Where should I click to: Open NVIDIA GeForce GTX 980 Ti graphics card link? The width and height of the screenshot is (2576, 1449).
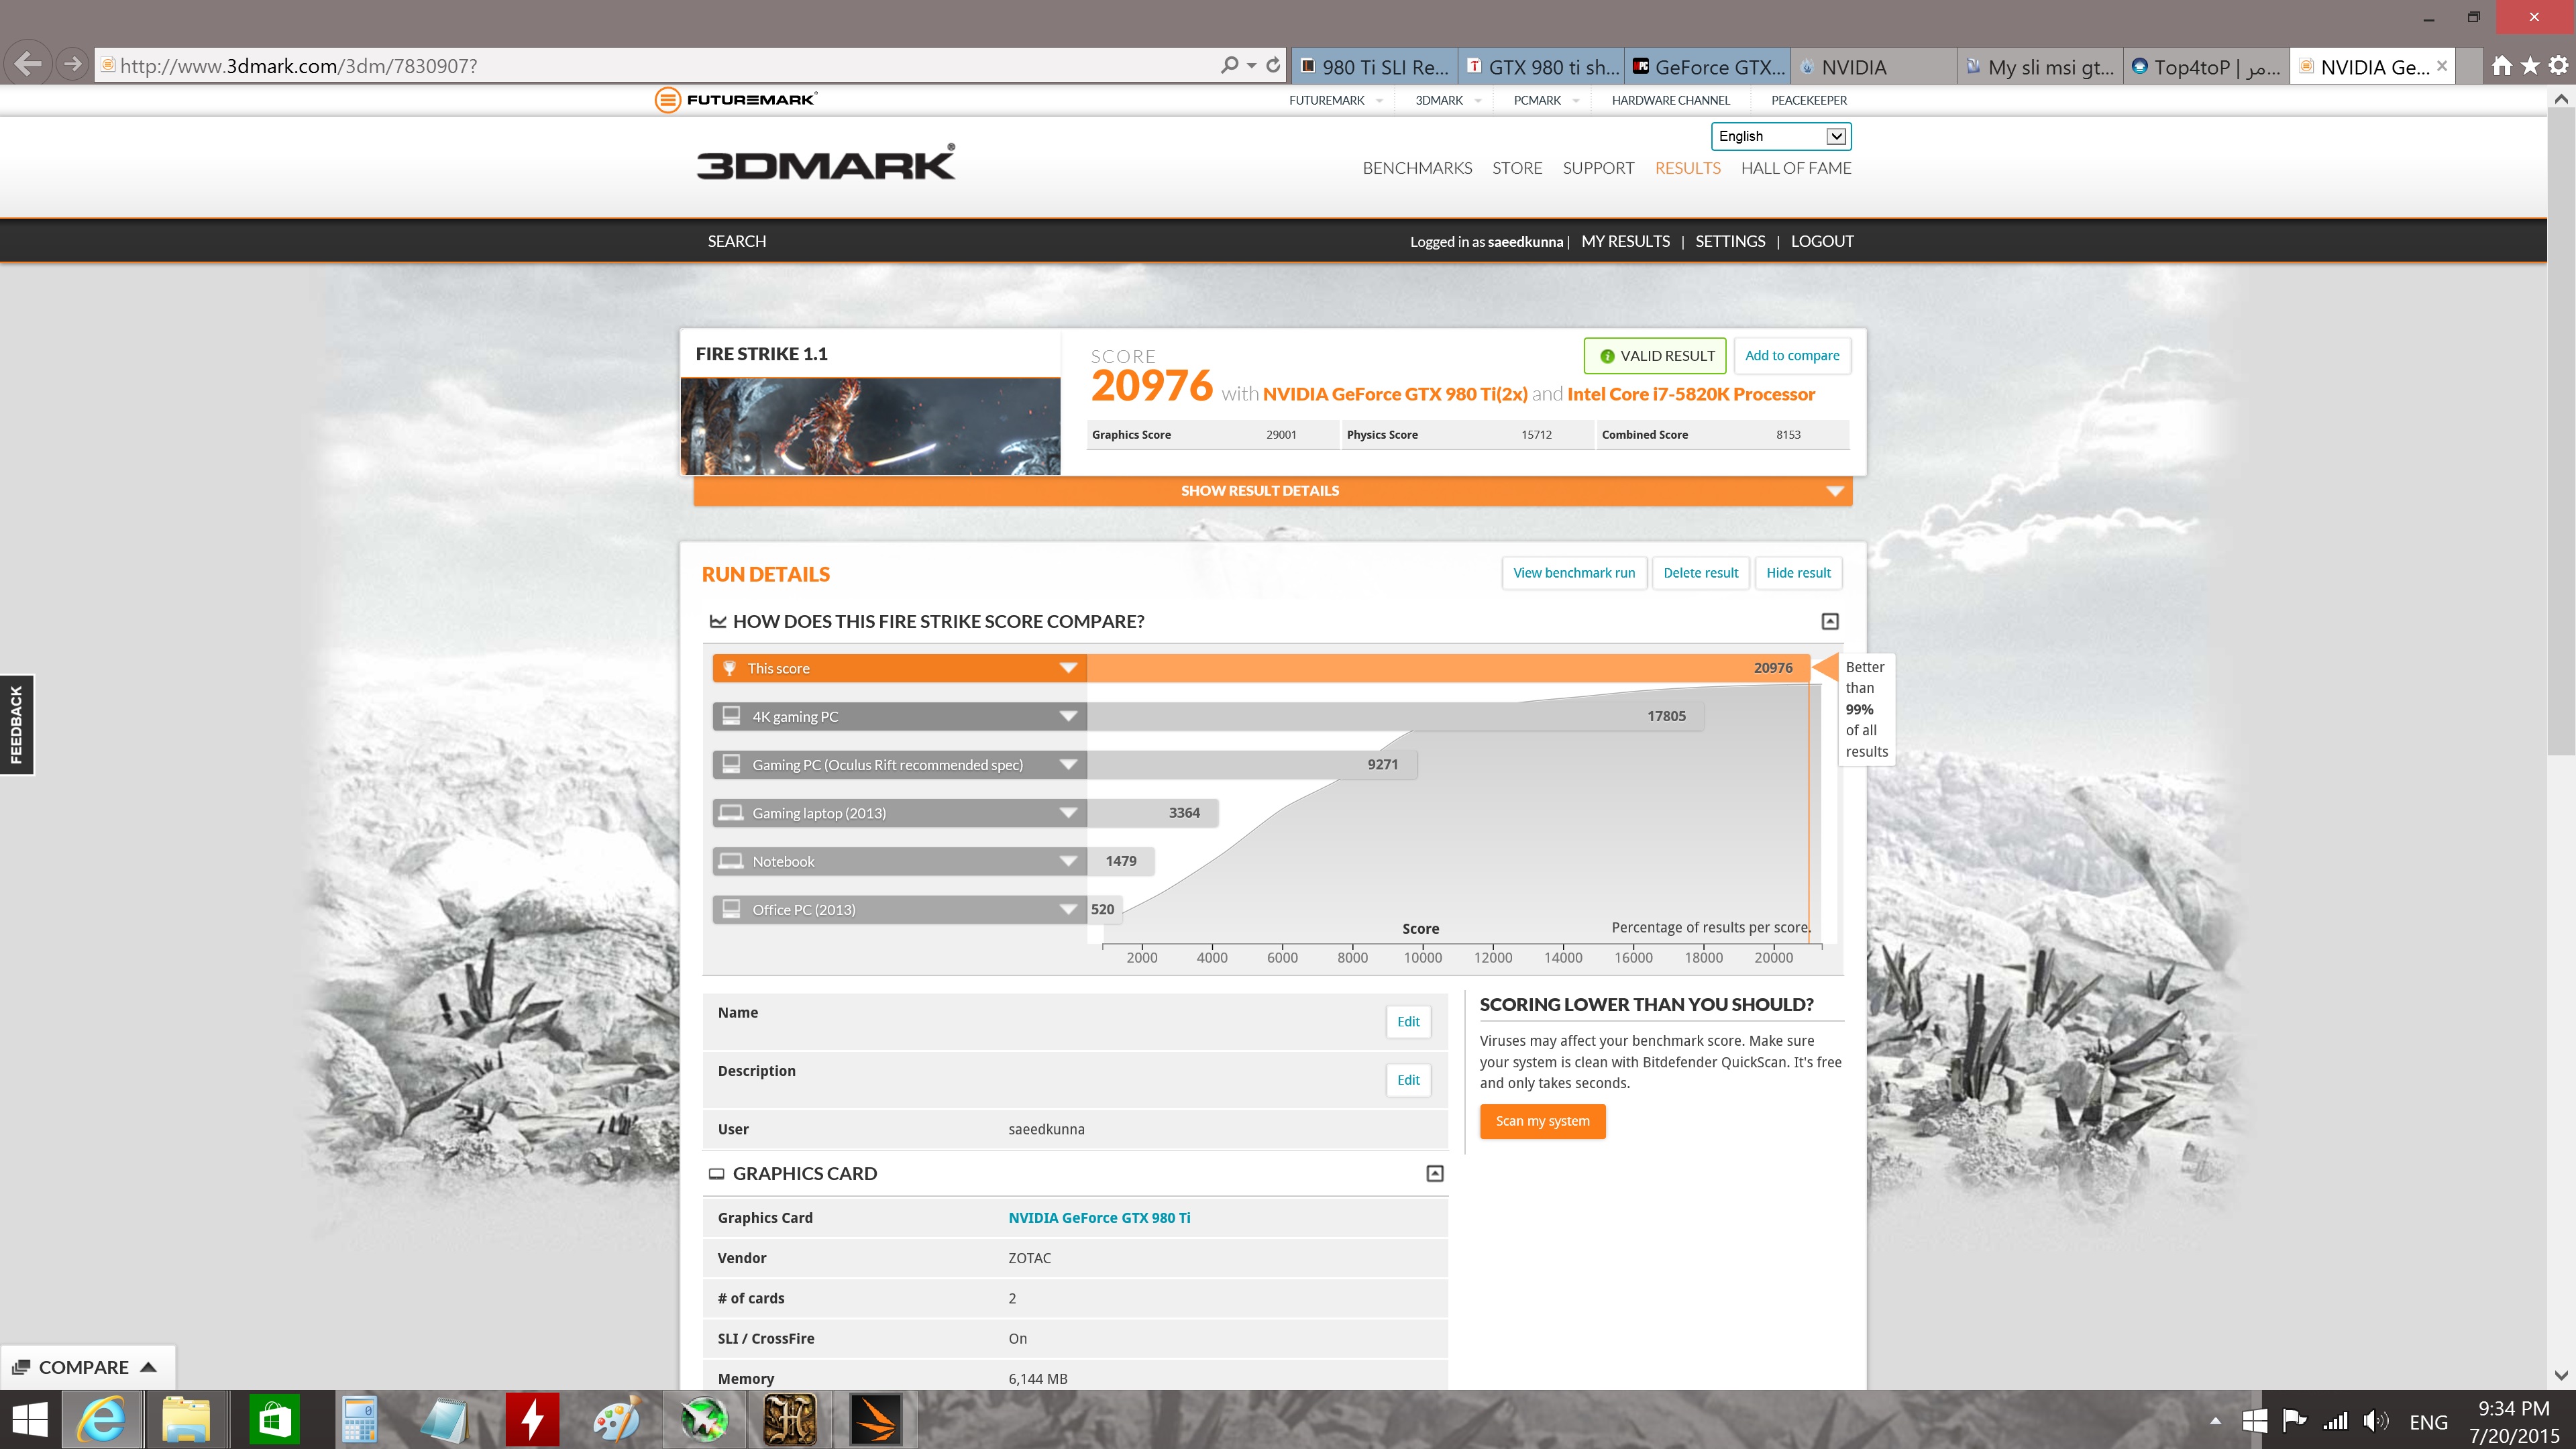(1099, 1217)
